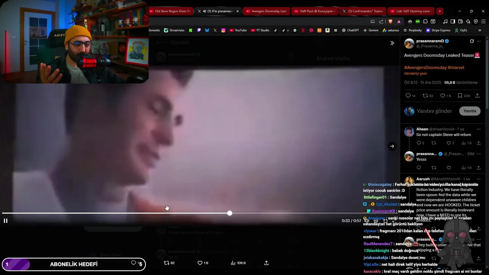Open browser hamburger main menu
The width and height of the screenshot is (489, 275).
pyautogui.click(x=483, y=21)
